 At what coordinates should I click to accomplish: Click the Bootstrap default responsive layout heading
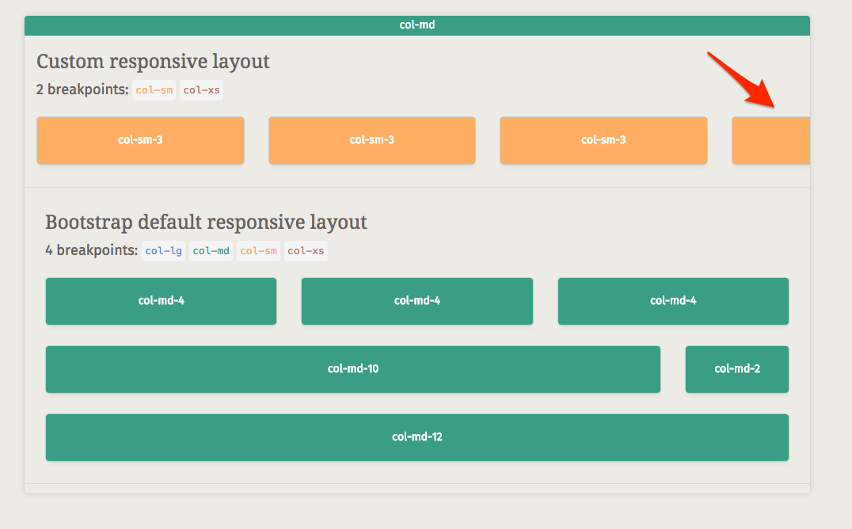coord(206,223)
